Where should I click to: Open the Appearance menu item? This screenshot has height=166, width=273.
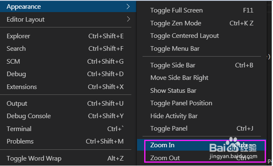tap(68, 7)
